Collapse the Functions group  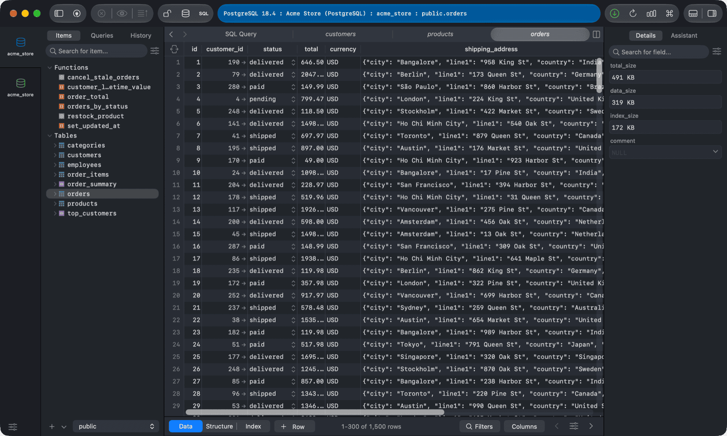tap(50, 68)
